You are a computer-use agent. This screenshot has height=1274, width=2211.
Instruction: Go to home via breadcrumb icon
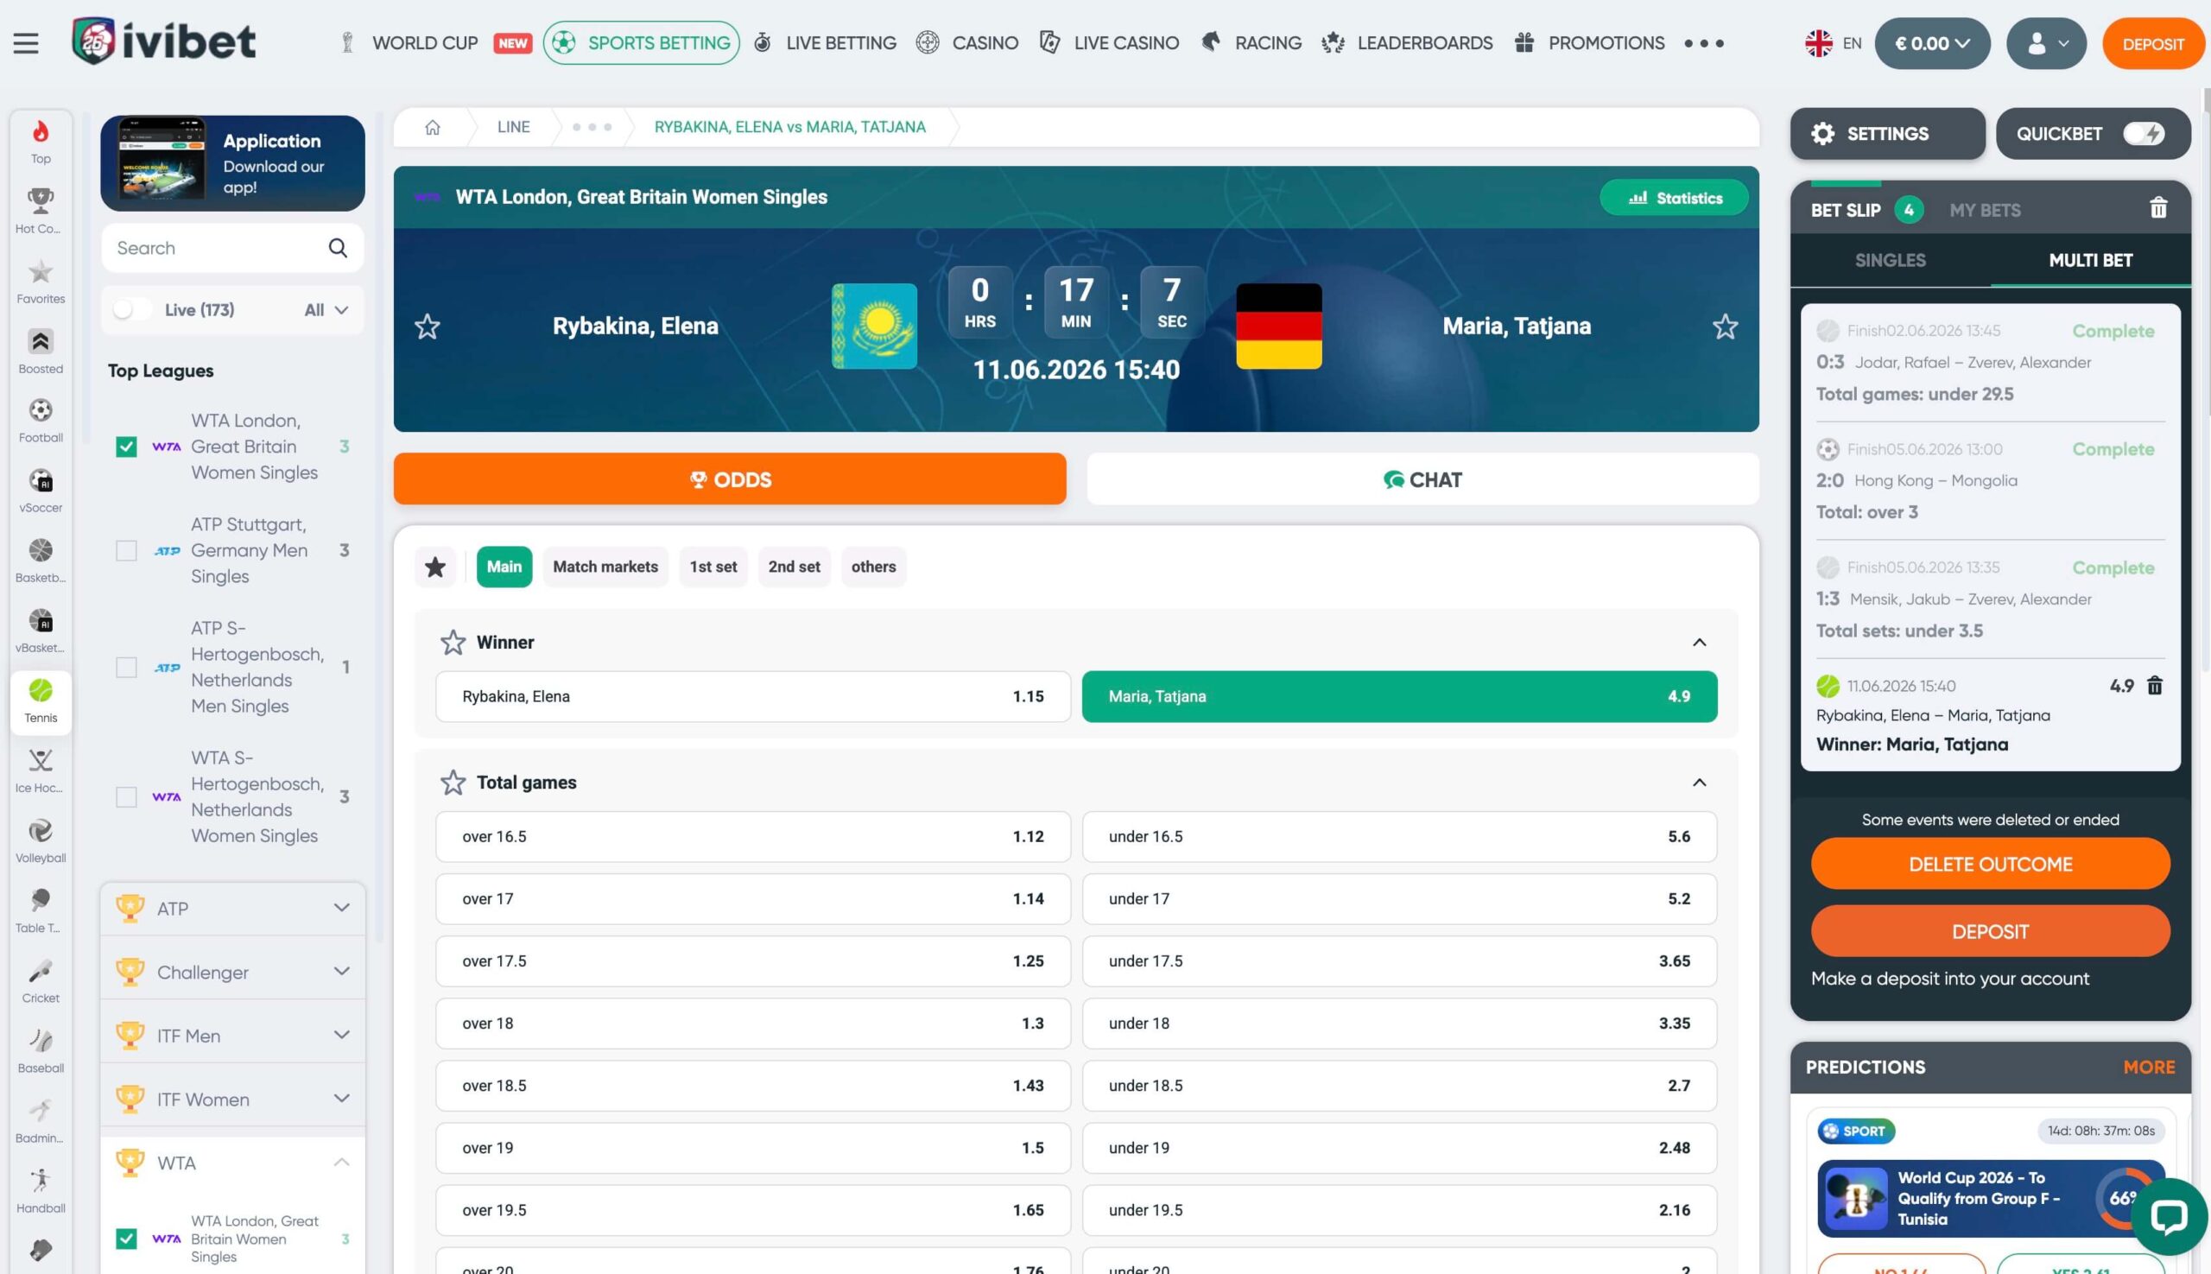(432, 128)
